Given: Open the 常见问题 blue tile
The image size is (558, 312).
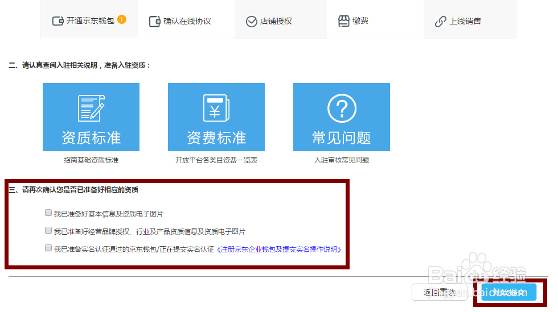Looking at the screenshot, I should (342, 117).
